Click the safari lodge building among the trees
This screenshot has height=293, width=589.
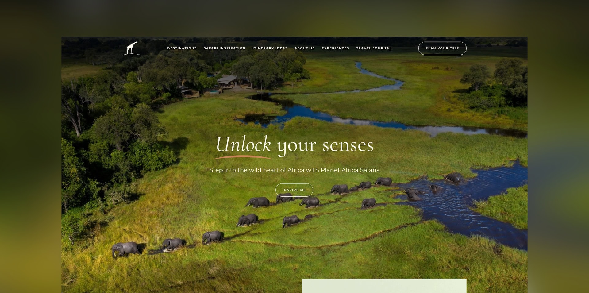coord(228,82)
